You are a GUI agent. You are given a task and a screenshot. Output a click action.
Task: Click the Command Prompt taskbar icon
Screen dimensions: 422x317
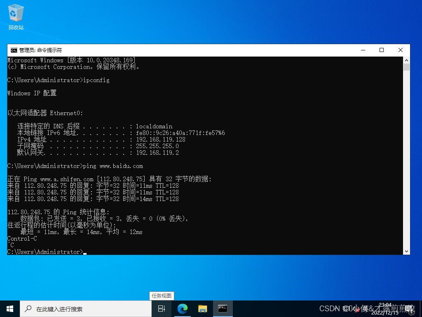[x=223, y=309]
